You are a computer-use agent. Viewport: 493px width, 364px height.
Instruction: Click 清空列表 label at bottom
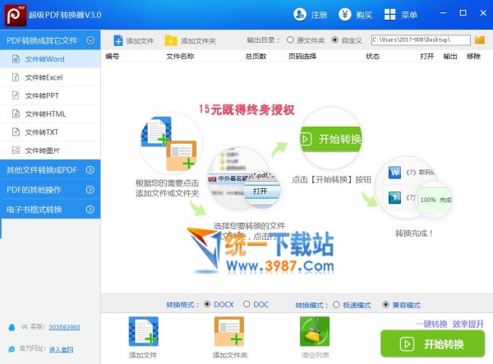coord(315,355)
